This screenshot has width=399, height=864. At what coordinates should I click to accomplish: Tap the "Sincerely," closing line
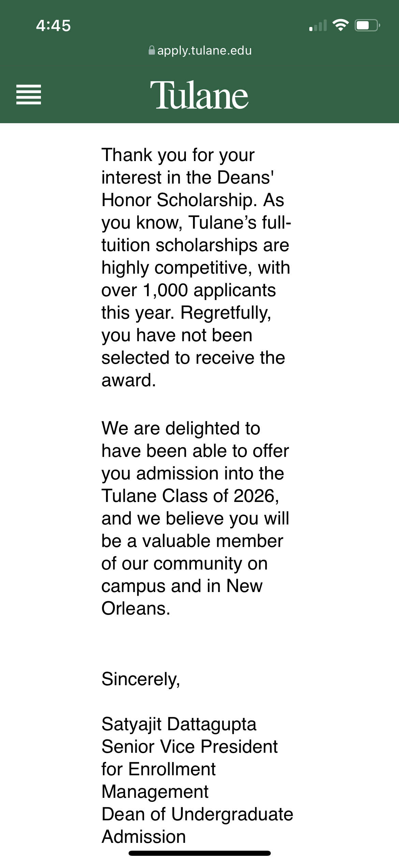[x=141, y=679]
